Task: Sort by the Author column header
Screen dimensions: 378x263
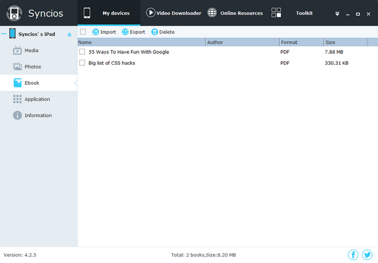Action: pos(242,42)
